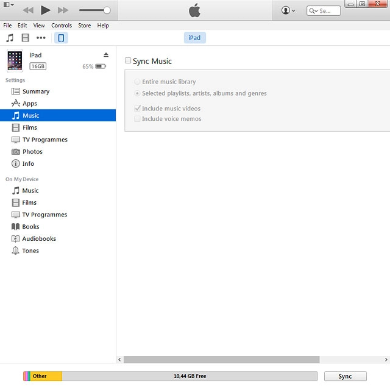Click the 16GB capacity badge

(38, 66)
